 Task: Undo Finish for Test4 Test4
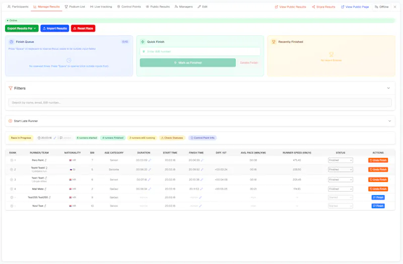378,169
